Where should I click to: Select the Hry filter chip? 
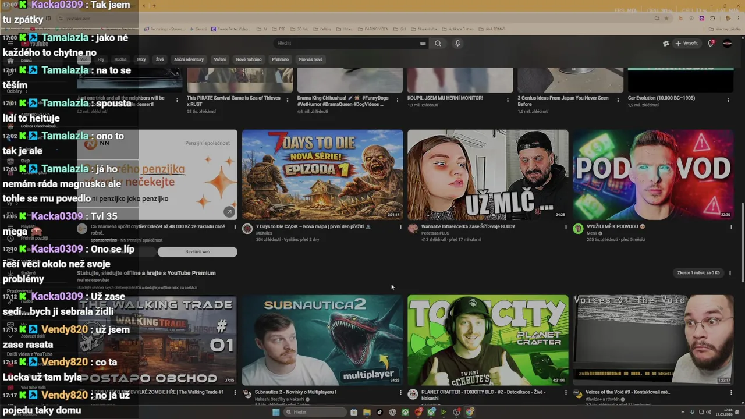click(x=101, y=59)
